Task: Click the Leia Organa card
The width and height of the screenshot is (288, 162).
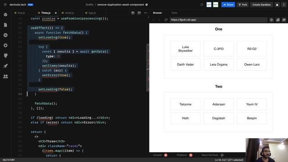Action: [219, 64]
